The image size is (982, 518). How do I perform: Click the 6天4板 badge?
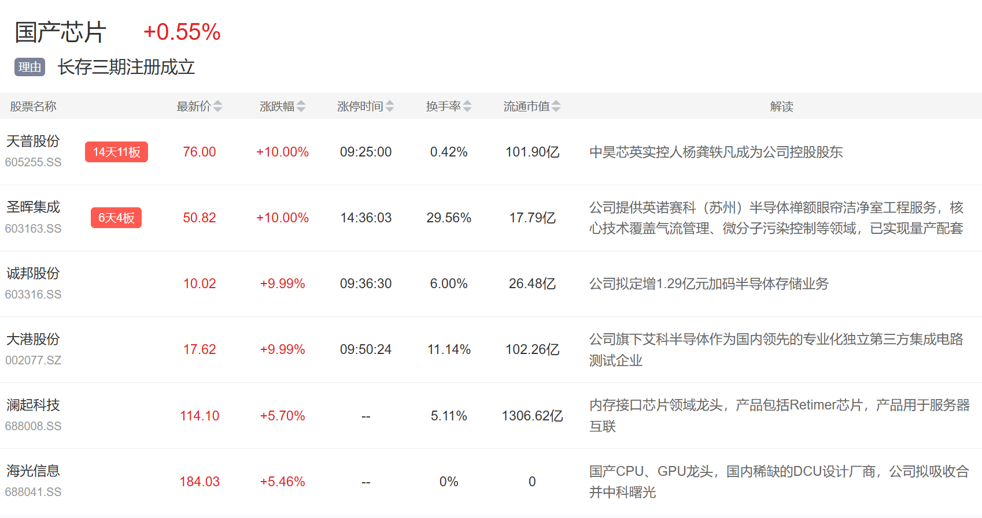pos(116,218)
